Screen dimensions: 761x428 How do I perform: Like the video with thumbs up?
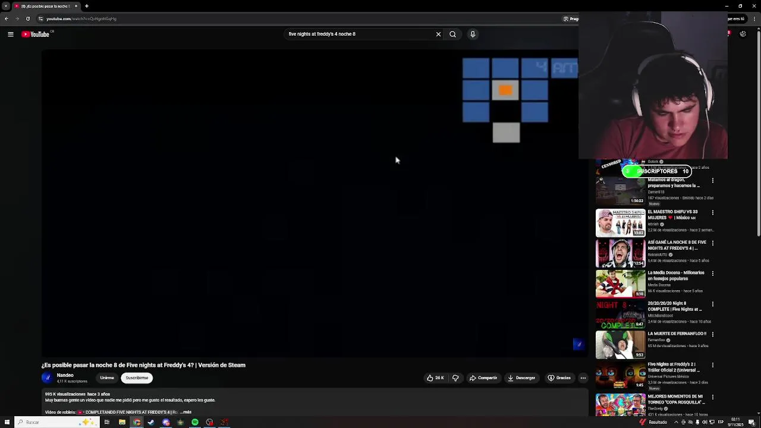[x=435, y=378]
